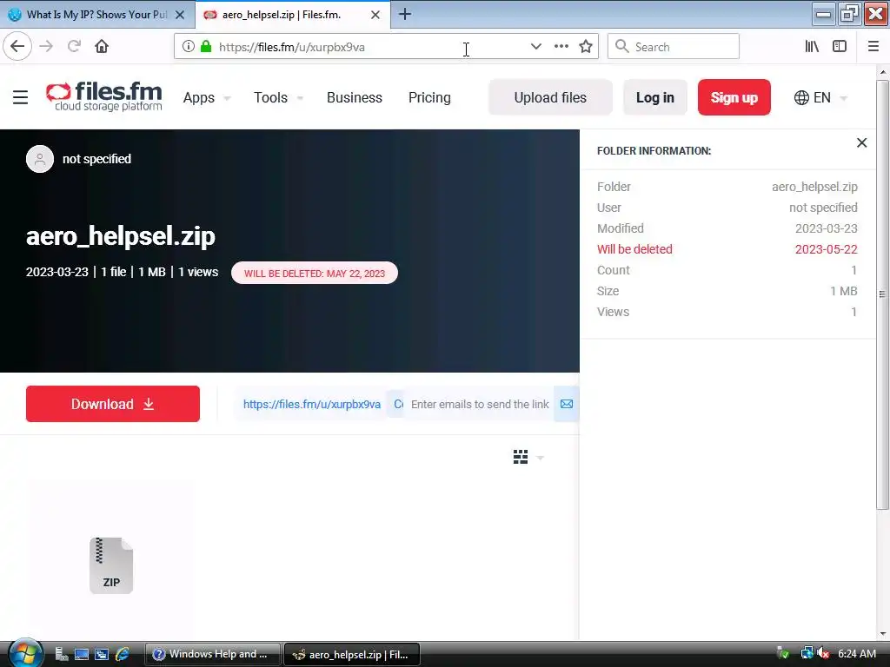Focus the Enter emails to send field

(x=480, y=405)
